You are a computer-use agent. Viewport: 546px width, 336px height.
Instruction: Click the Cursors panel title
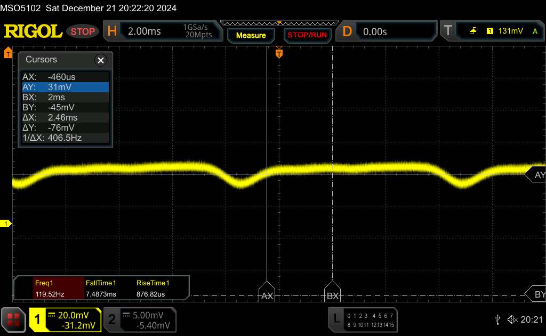(x=41, y=59)
